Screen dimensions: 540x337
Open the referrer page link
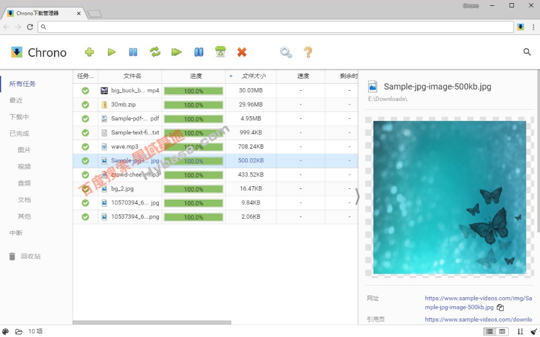click(x=478, y=319)
